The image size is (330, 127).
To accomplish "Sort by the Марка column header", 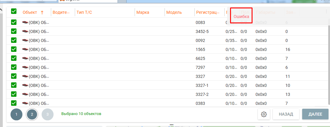I will tap(143, 12).
